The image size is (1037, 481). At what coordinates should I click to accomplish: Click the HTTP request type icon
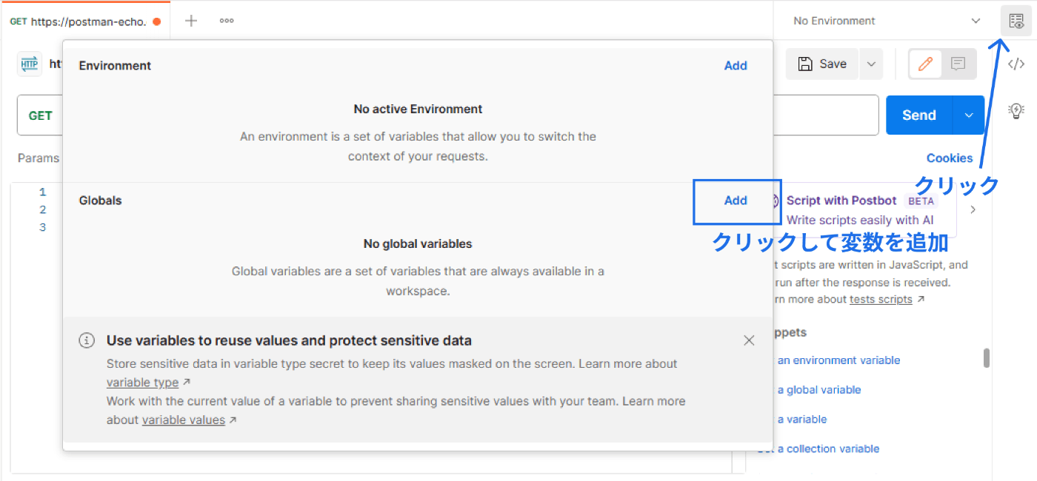click(30, 64)
